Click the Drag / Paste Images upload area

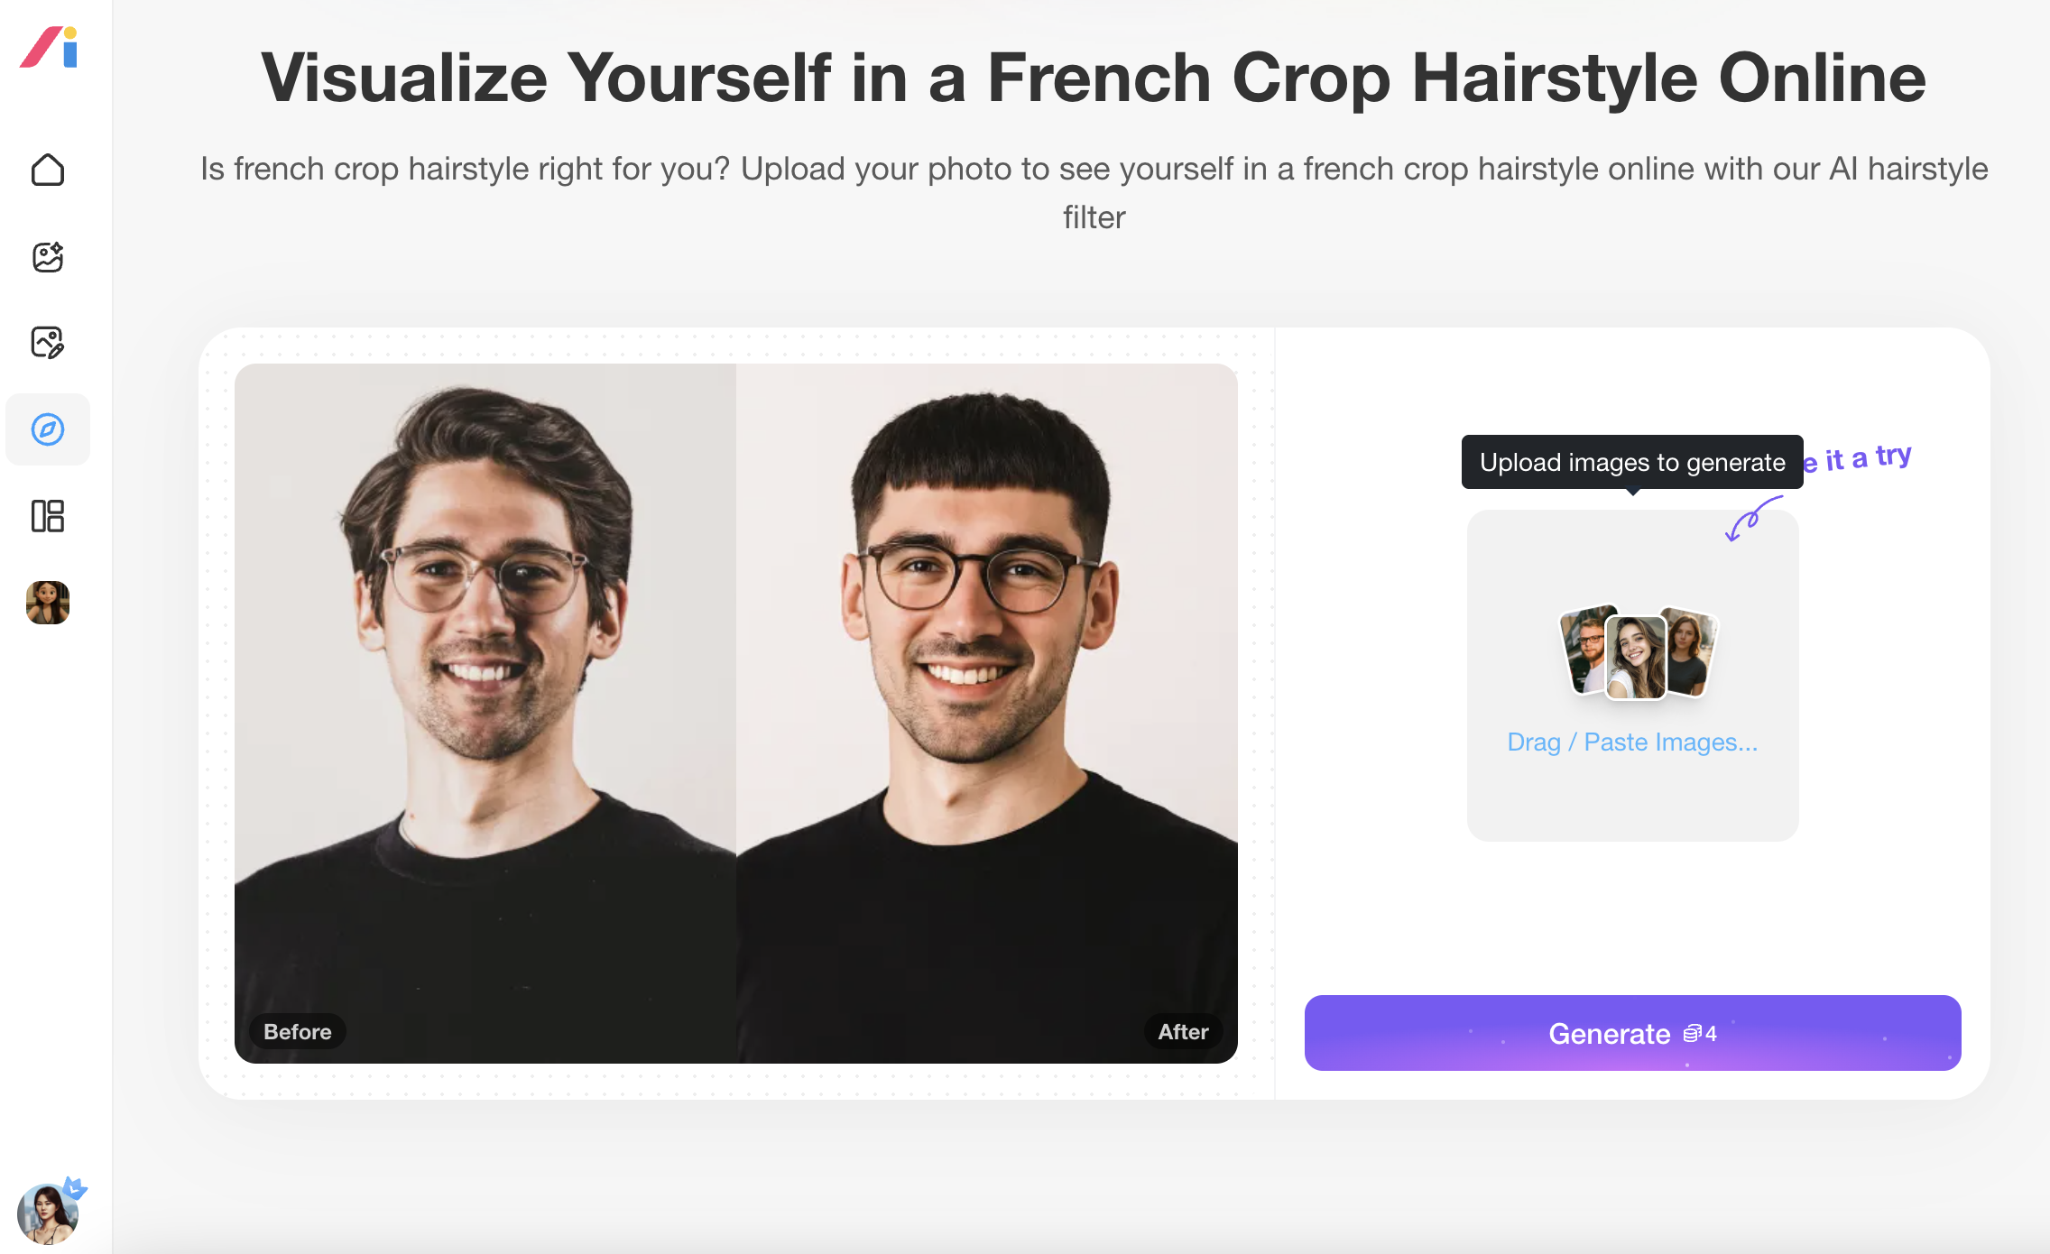click(x=1632, y=676)
